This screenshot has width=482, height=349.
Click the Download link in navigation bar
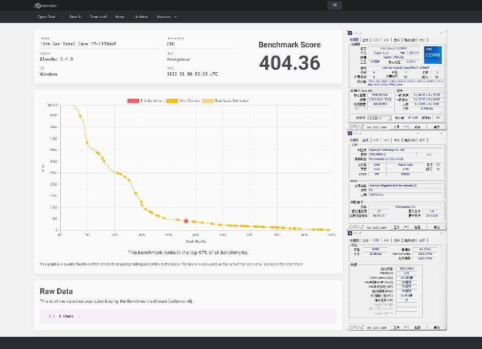click(x=98, y=17)
